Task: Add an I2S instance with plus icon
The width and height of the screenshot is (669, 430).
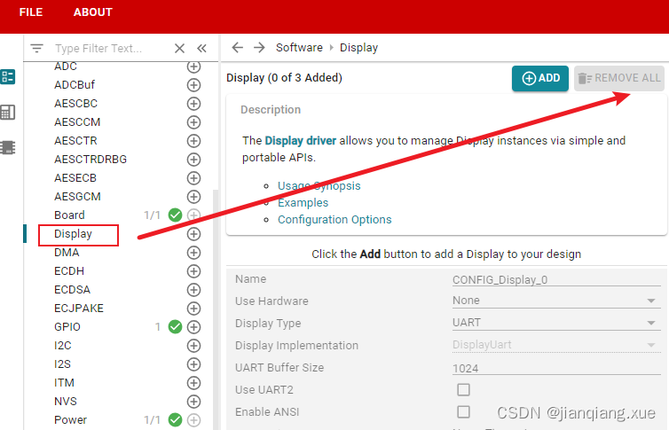Action: pyautogui.click(x=193, y=364)
